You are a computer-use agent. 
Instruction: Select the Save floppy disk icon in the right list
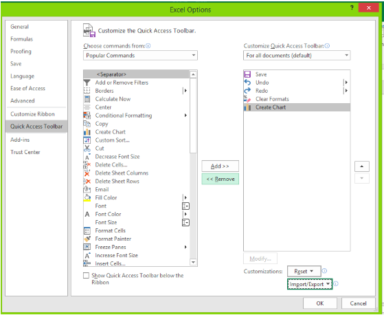[247, 74]
